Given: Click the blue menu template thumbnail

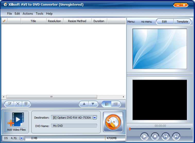Looking at the screenshot, I should (160, 49).
